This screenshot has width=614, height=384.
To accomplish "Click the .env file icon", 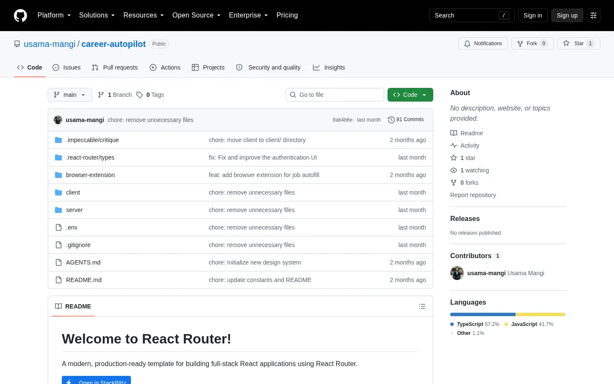I will [58, 227].
